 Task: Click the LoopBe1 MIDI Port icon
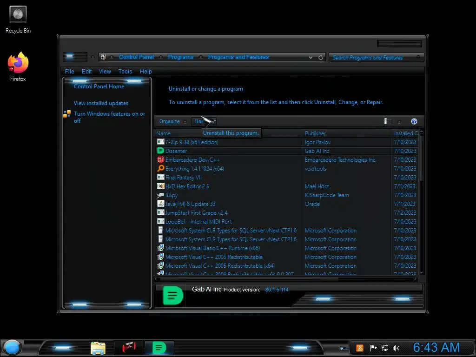coord(160,221)
